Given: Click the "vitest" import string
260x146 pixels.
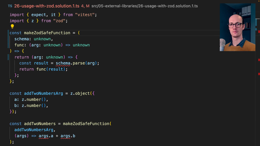Looking at the screenshot, I should coord(86,15).
